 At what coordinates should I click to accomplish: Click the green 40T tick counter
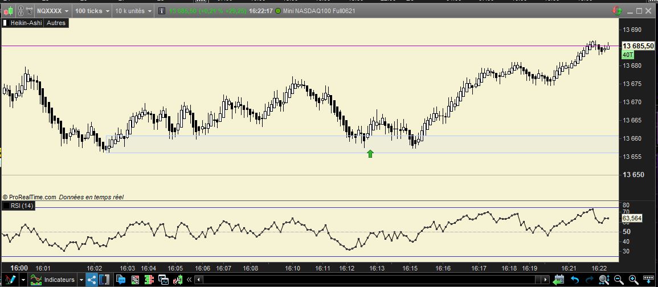[628, 55]
